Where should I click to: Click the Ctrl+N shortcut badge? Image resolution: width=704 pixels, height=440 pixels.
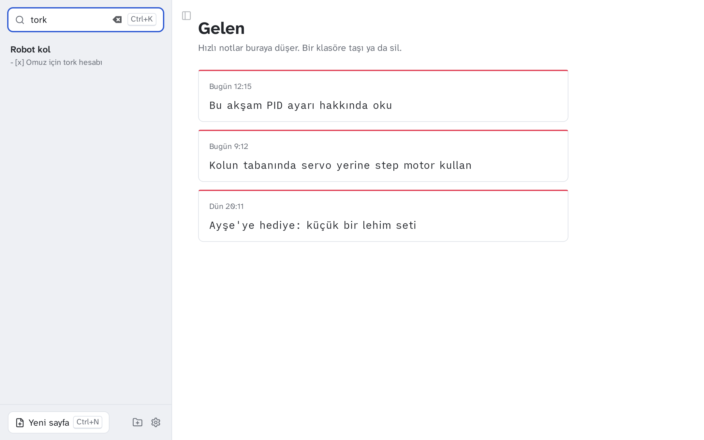click(88, 422)
